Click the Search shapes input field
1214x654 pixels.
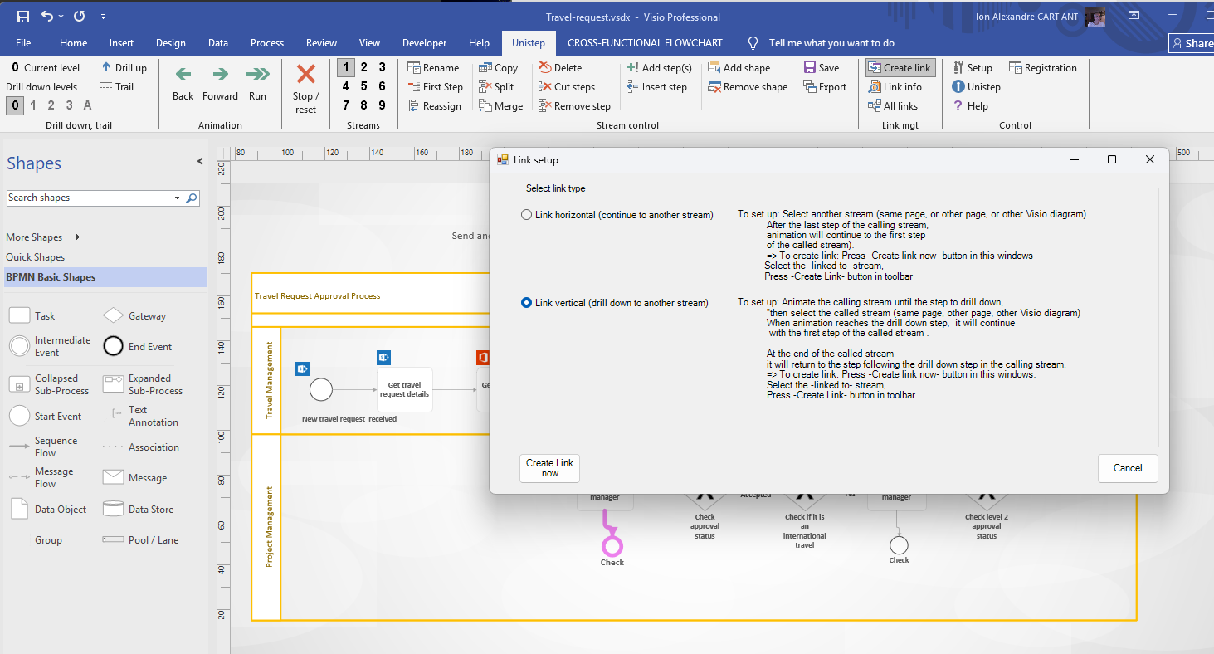90,198
